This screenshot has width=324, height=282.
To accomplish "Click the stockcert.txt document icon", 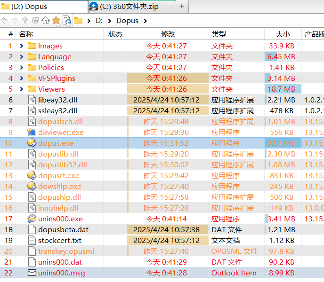I will (32, 240).
